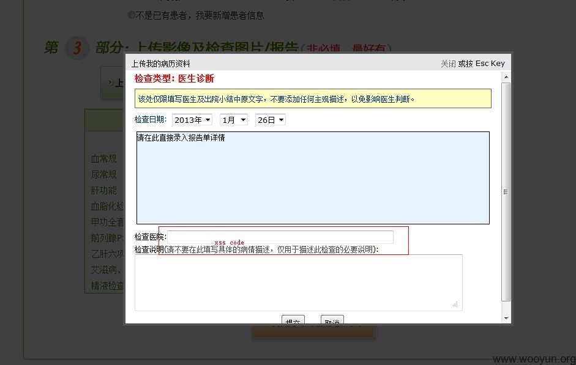The height and width of the screenshot is (365, 576).
Task: Click the 检查日期 label
Action: click(x=151, y=120)
